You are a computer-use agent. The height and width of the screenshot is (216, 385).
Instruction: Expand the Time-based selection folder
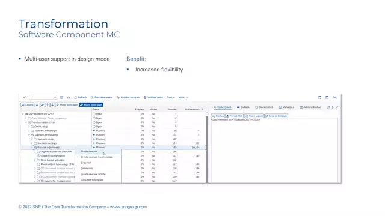(35, 160)
